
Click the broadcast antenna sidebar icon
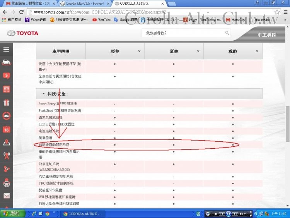click(x=7, y=156)
